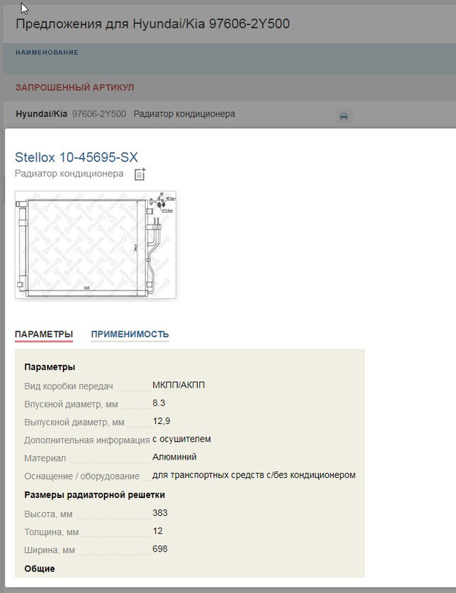Click the Оснащение / оборудование label

click(x=82, y=476)
